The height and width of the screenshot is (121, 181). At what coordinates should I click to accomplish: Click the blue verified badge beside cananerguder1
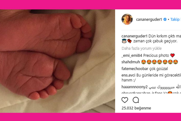pos(165,19)
